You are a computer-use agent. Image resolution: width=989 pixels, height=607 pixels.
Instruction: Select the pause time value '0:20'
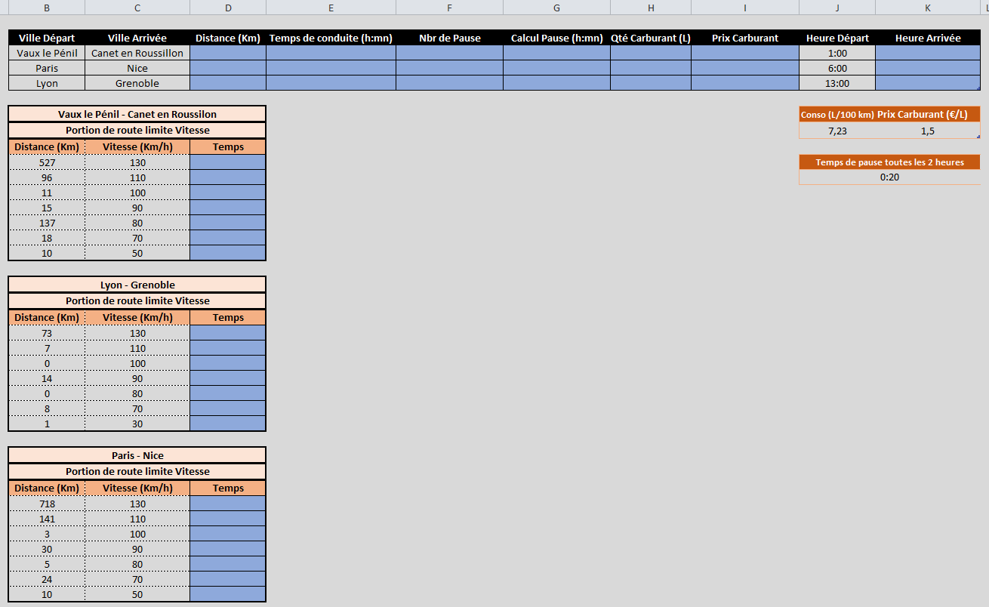coord(890,177)
